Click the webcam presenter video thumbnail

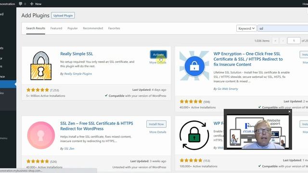258,132
